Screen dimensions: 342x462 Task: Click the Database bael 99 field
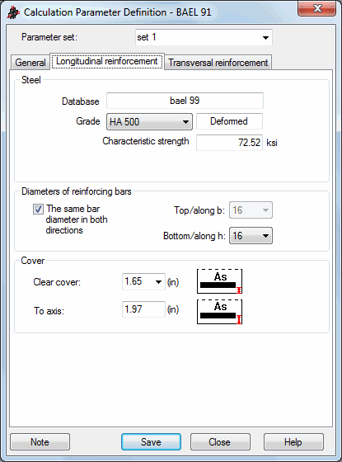(x=185, y=101)
